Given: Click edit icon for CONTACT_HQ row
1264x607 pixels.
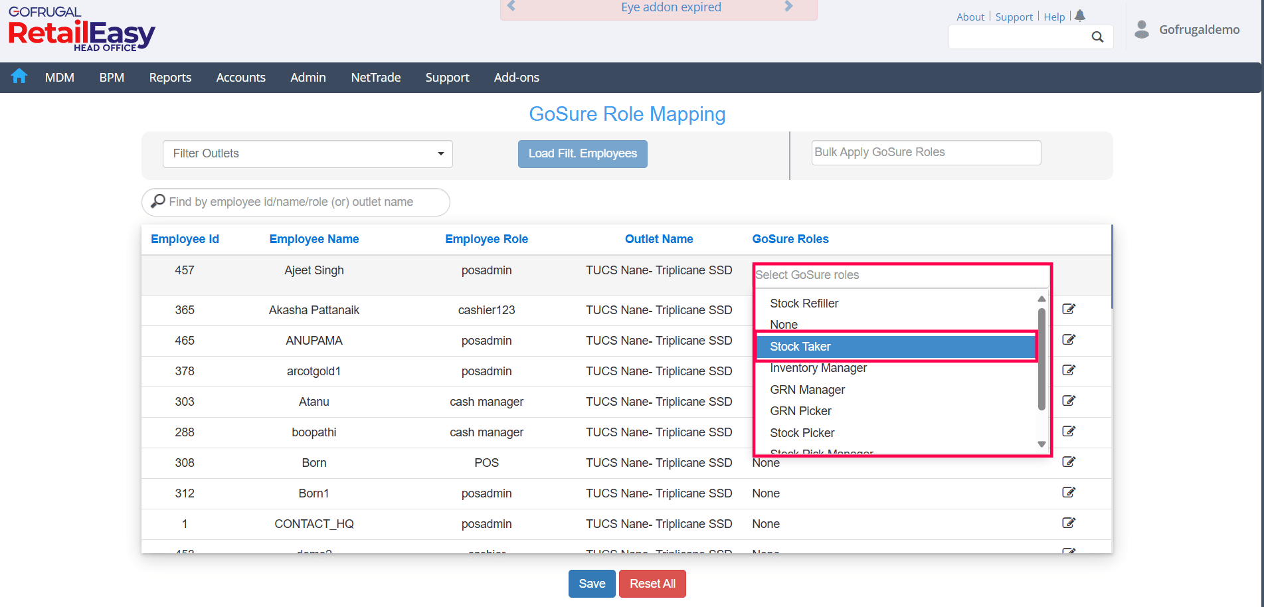Looking at the screenshot, I should pos(1068,523).
